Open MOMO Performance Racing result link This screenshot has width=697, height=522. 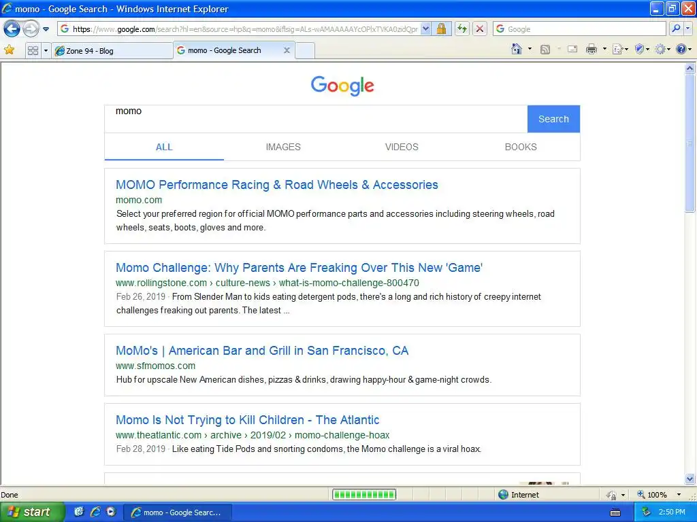pyautogui.click(x=277, y=185)
